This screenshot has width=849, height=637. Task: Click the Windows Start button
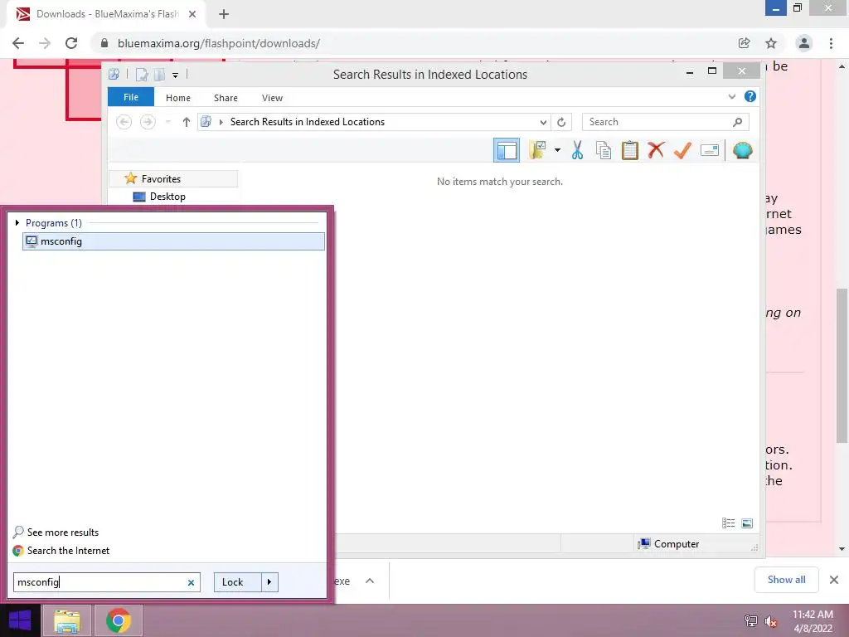tap(20, 620)
